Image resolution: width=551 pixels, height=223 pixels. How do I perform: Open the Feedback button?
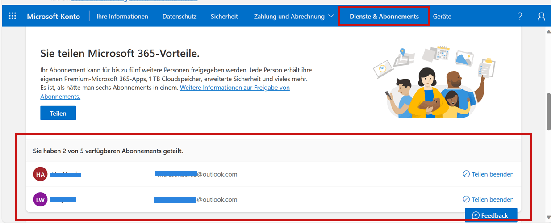(x=491, y=215)
